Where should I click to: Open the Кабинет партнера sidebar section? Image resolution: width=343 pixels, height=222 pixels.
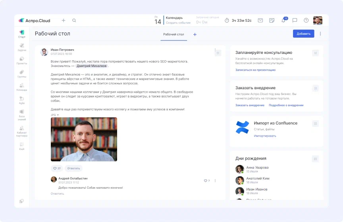click(22, 131)
